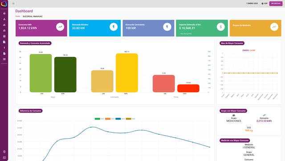Click the Punta kWh bright red bar
Screen dimensions: 285x161
point(188,88)
